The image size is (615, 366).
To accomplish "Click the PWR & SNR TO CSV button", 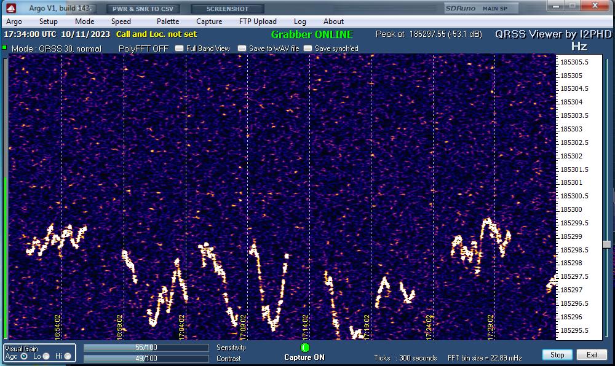I will [143, 9].
